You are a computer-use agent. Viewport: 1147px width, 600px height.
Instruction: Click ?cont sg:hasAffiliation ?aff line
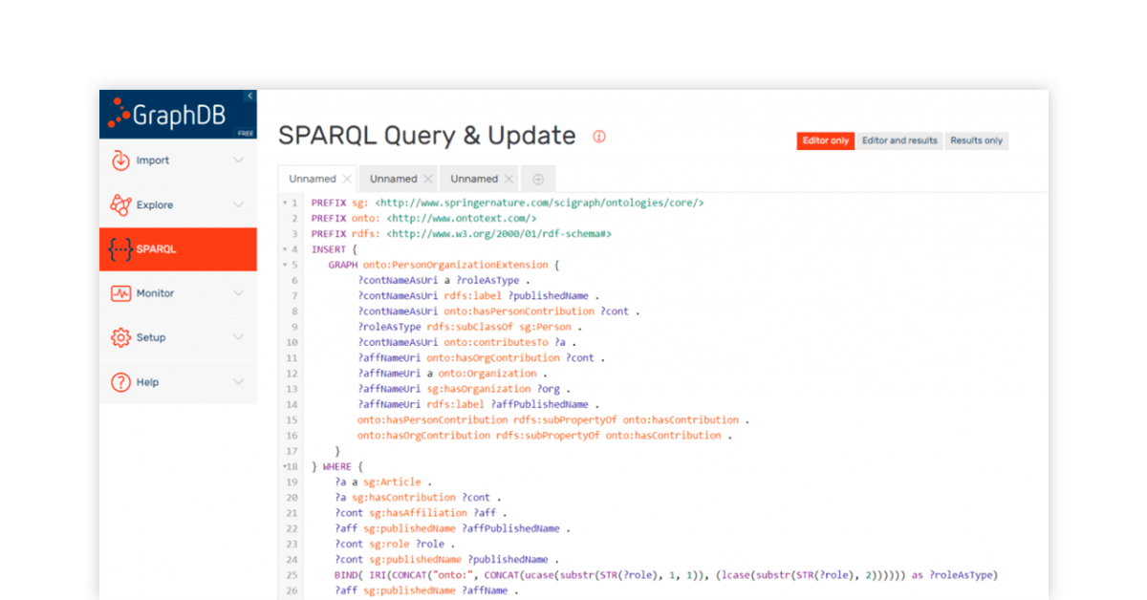pyautogui.click(x=421, y=513)
